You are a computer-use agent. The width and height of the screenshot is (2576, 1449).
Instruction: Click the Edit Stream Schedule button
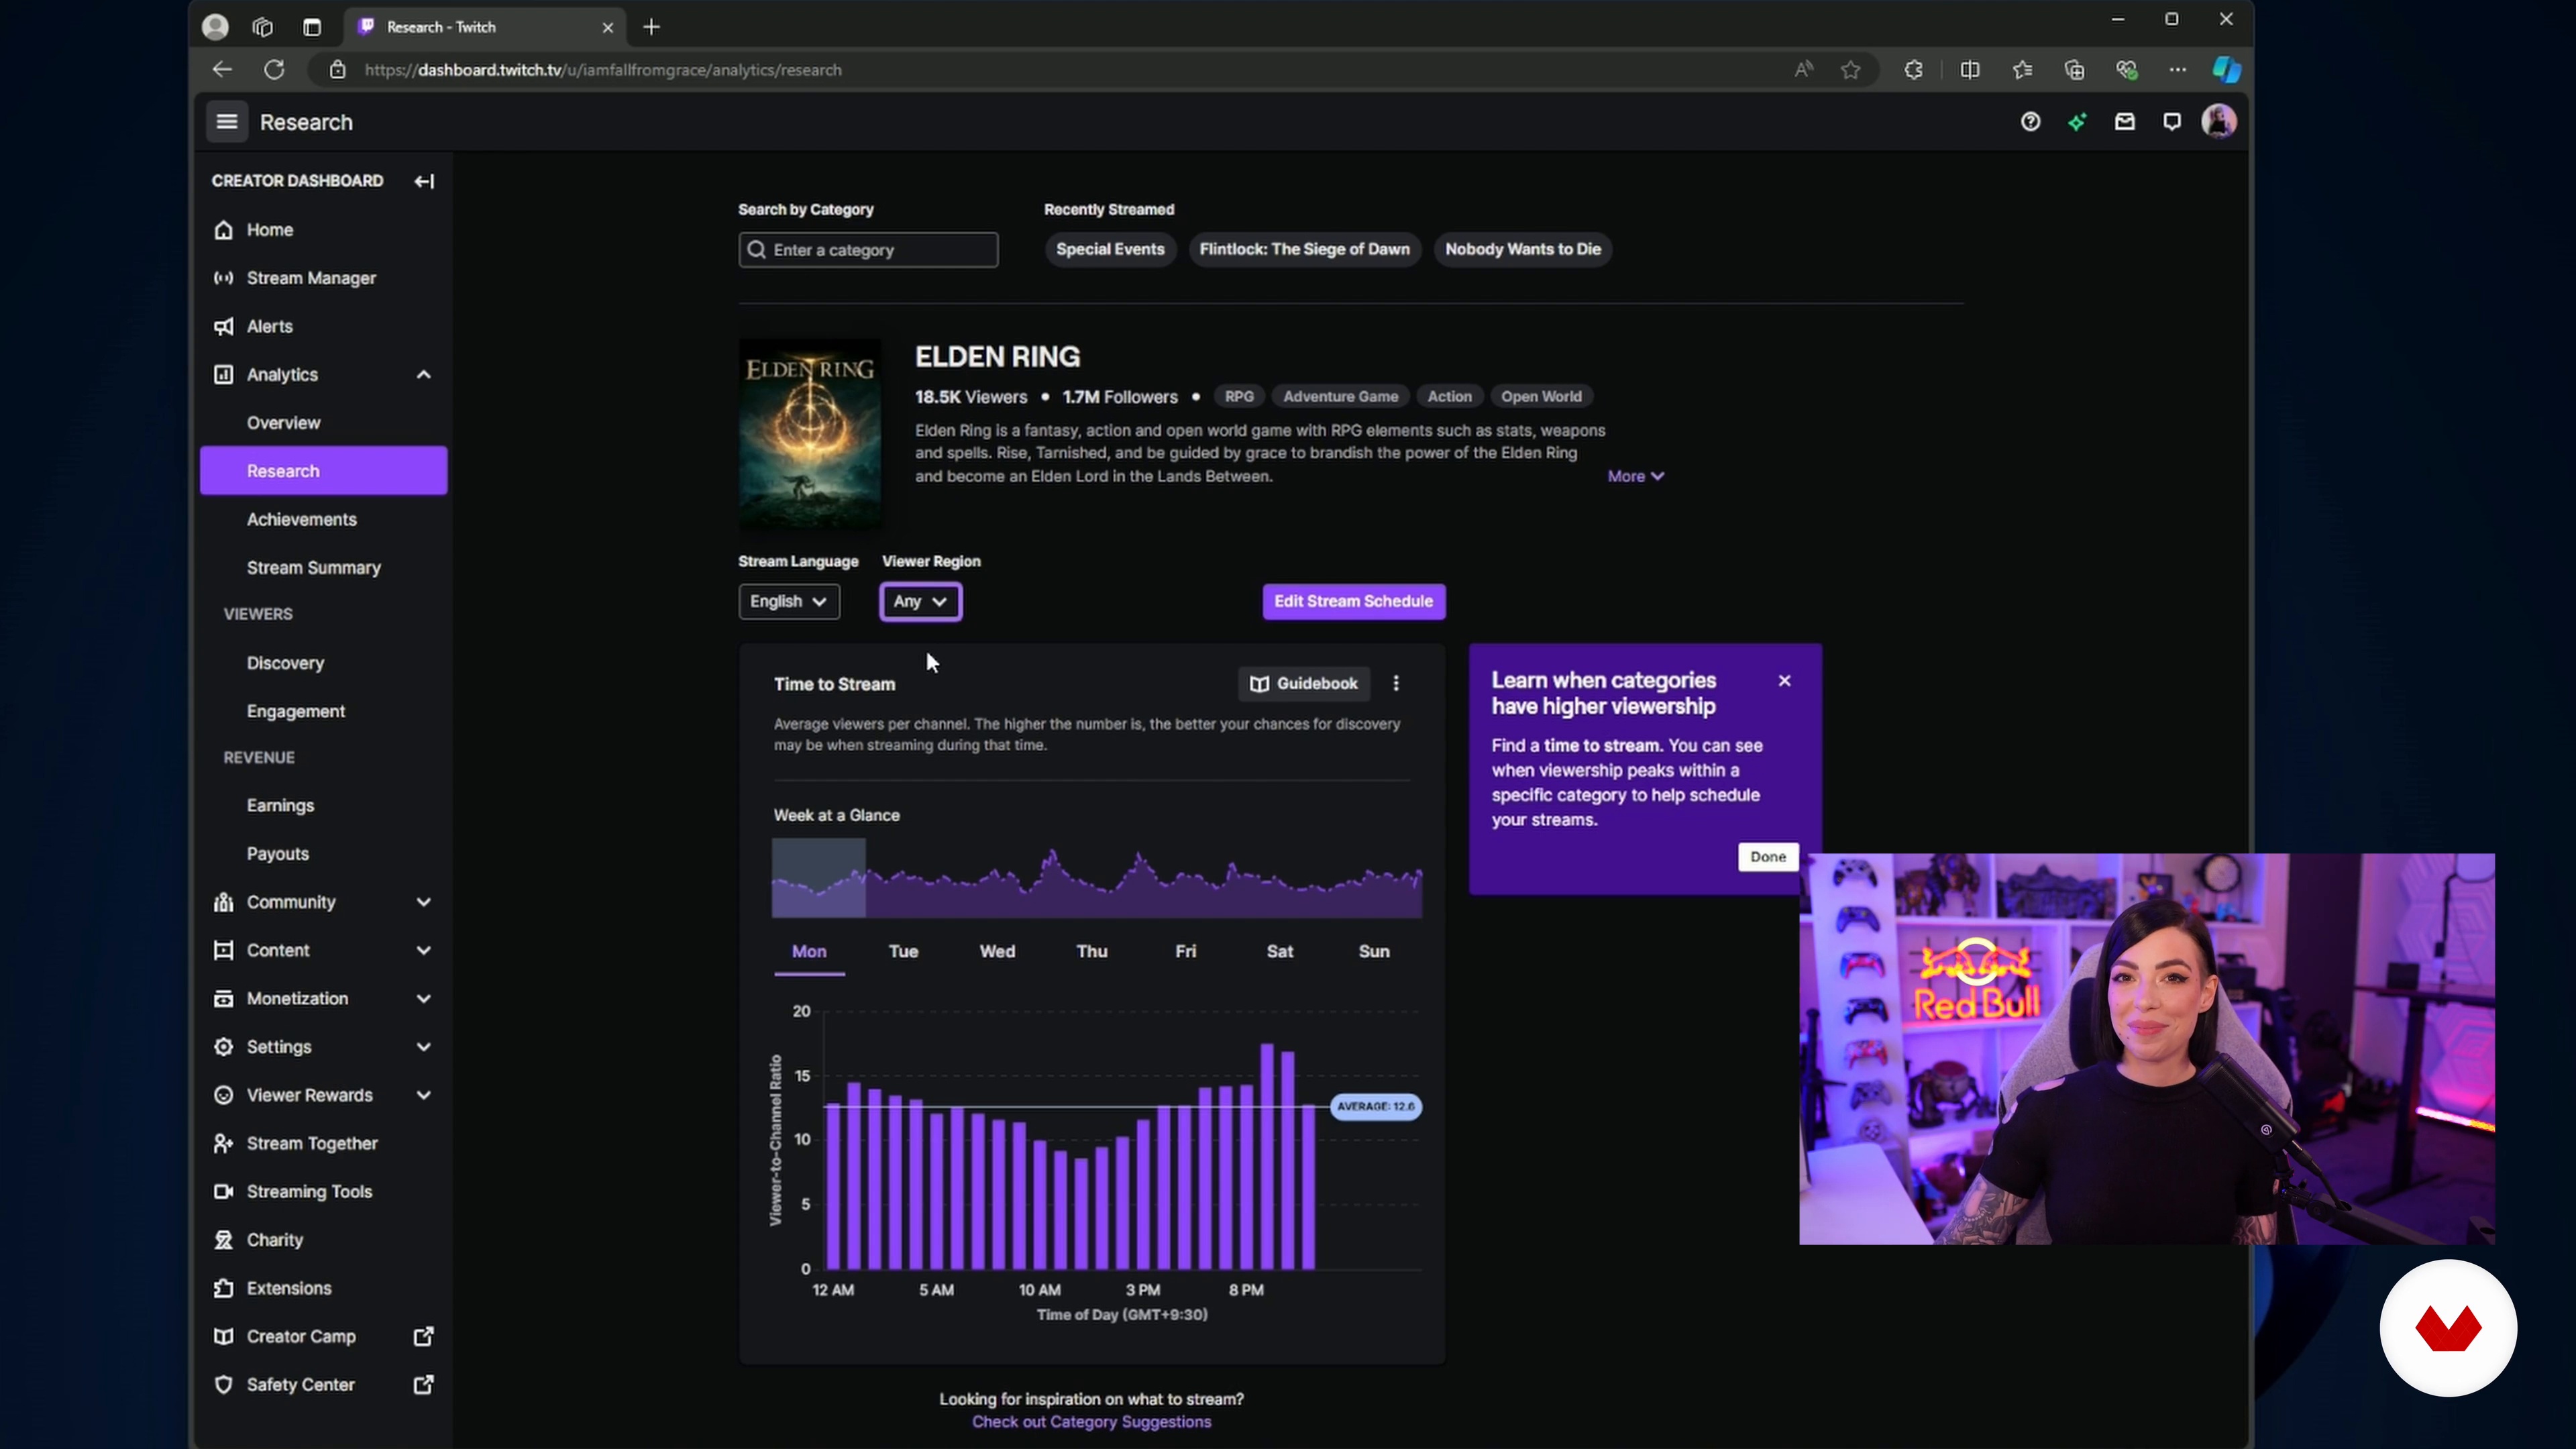click(1354, 602)
